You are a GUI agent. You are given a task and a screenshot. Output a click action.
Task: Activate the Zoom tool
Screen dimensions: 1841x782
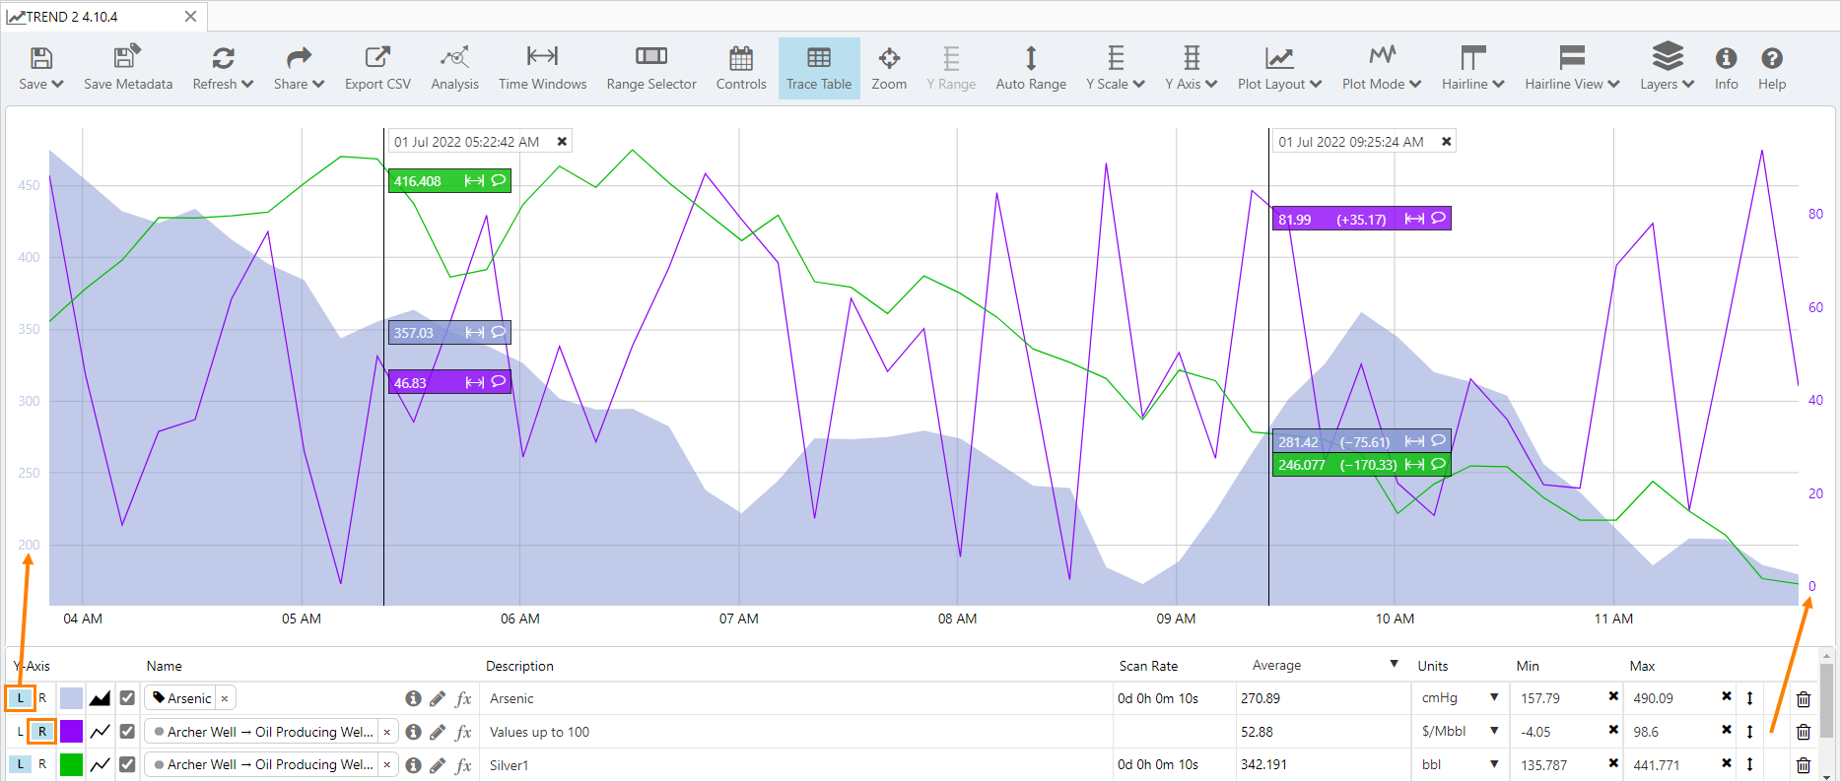[888, 68]
